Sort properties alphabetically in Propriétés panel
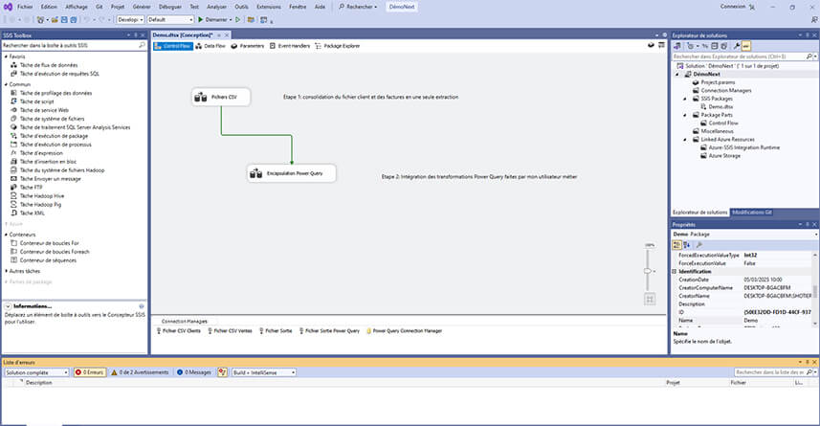 (687, 245)
